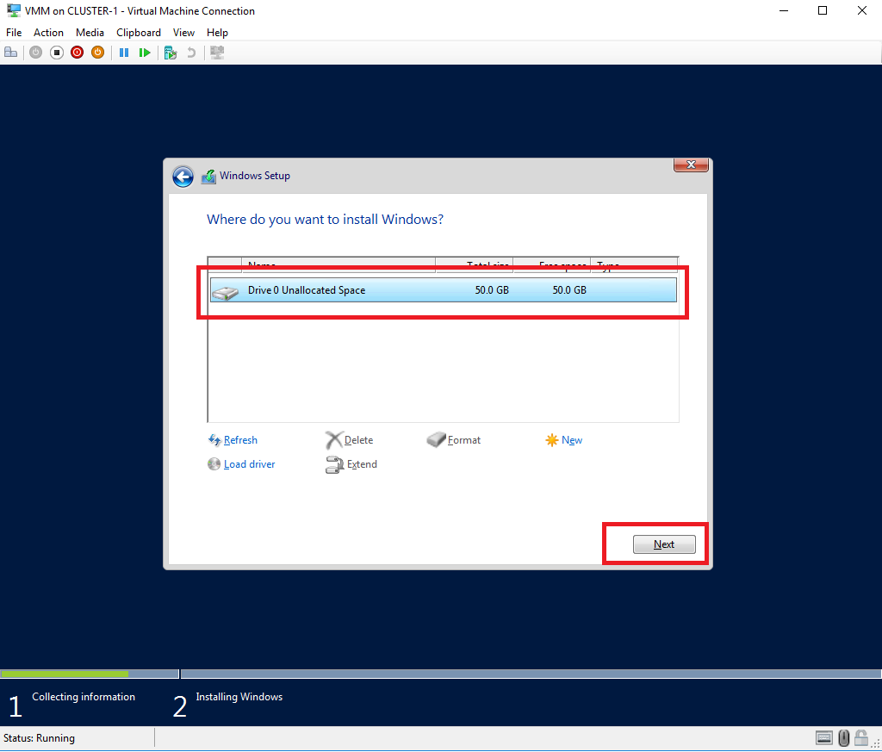
Task: Minimize the Virtual Machine Connection window
Action: tap(784, 10)
